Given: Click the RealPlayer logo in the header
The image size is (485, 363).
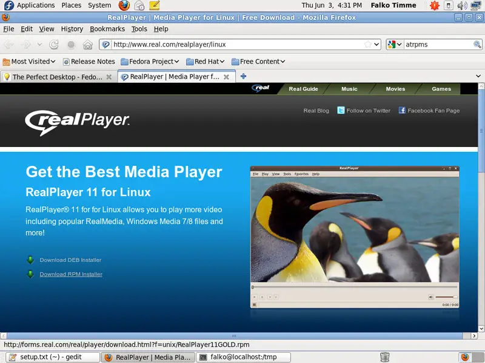Looking at the screenshot, I should coord(77,123).
